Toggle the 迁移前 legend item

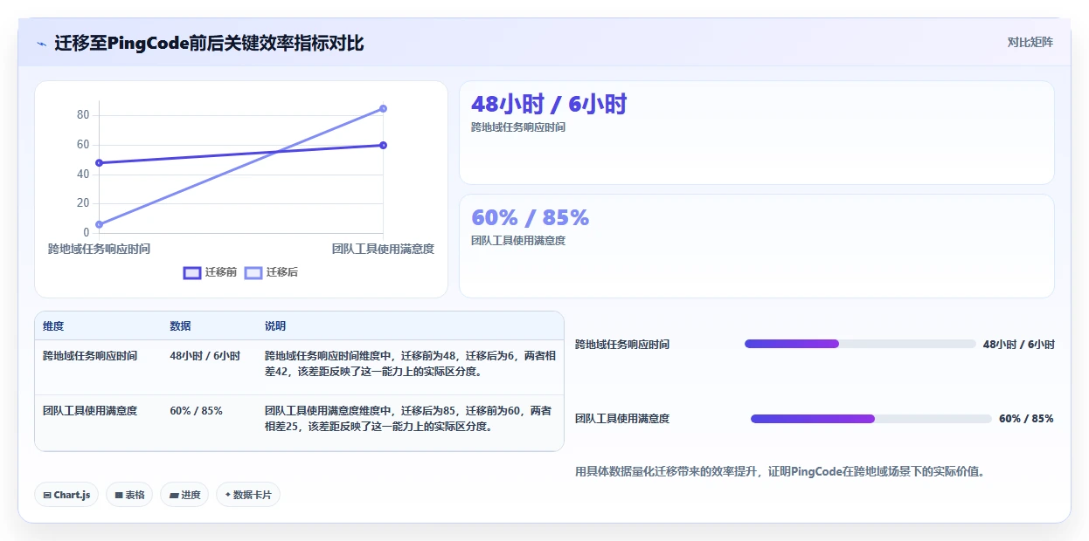tap(210, 272)
